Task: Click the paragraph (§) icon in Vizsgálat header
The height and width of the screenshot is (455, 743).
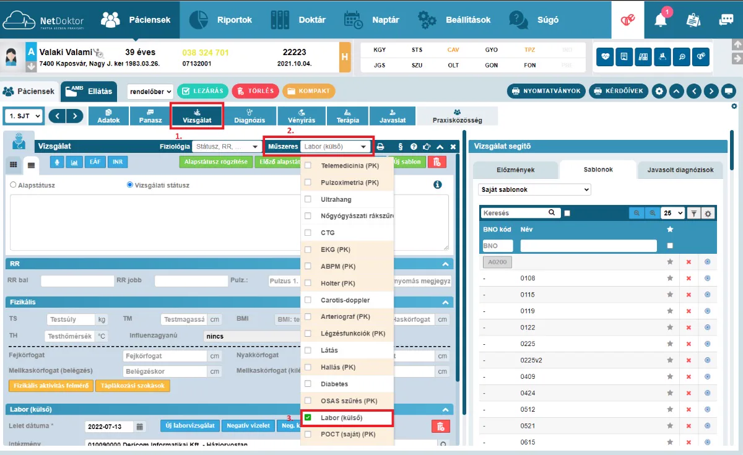Action: tap(401, 147)
